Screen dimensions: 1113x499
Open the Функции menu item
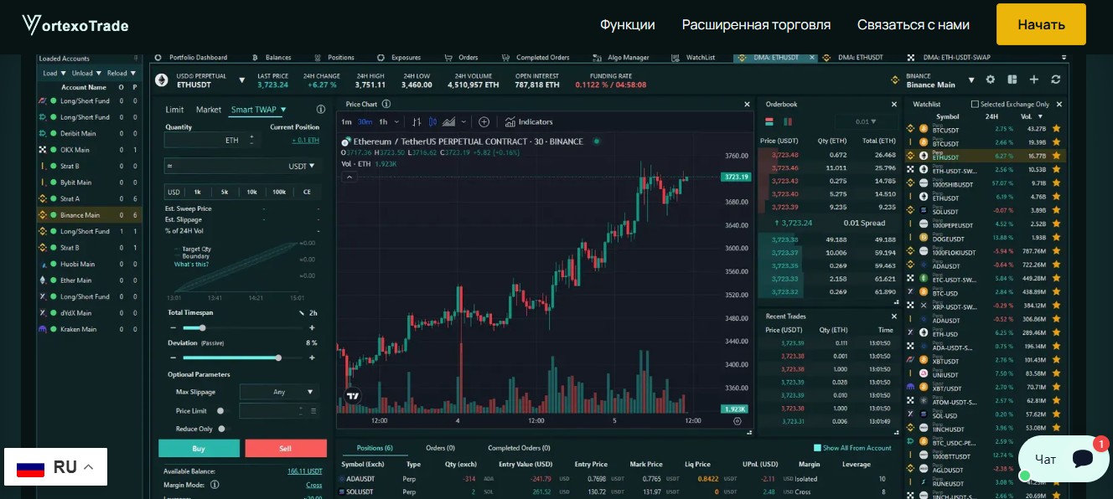[x=628, y=25]
